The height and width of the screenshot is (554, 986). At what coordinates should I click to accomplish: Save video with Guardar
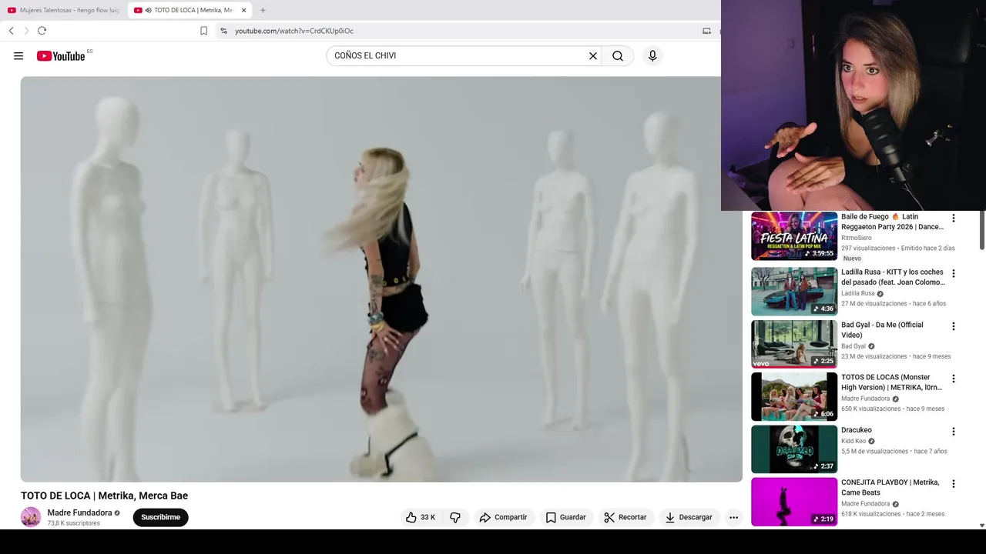click(x=566, y=517)
